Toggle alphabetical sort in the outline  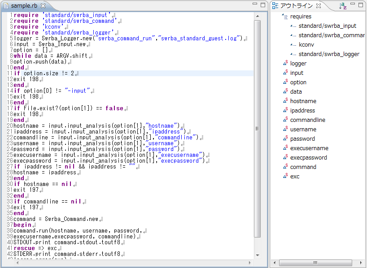point(343,6)
